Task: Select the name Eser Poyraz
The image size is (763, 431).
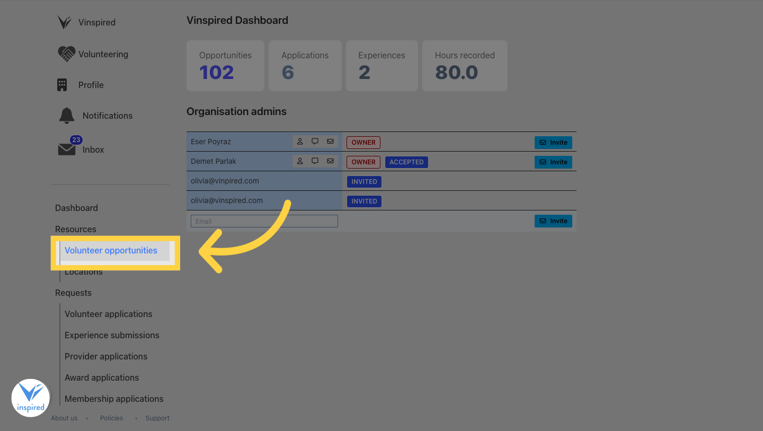Action: (x=211, y=142)
